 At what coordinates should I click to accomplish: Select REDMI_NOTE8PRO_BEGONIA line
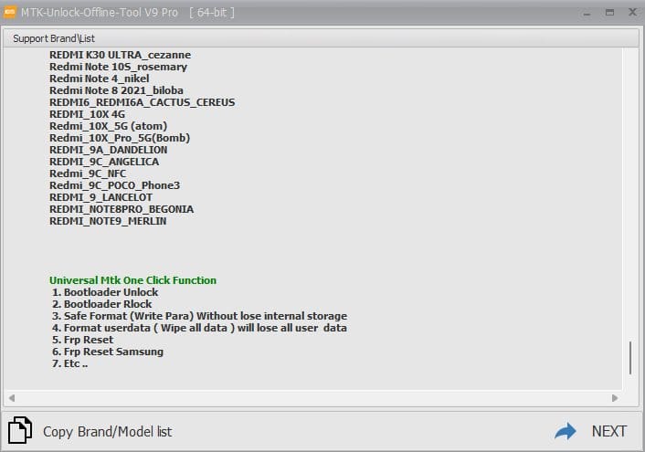pos(122,210)
